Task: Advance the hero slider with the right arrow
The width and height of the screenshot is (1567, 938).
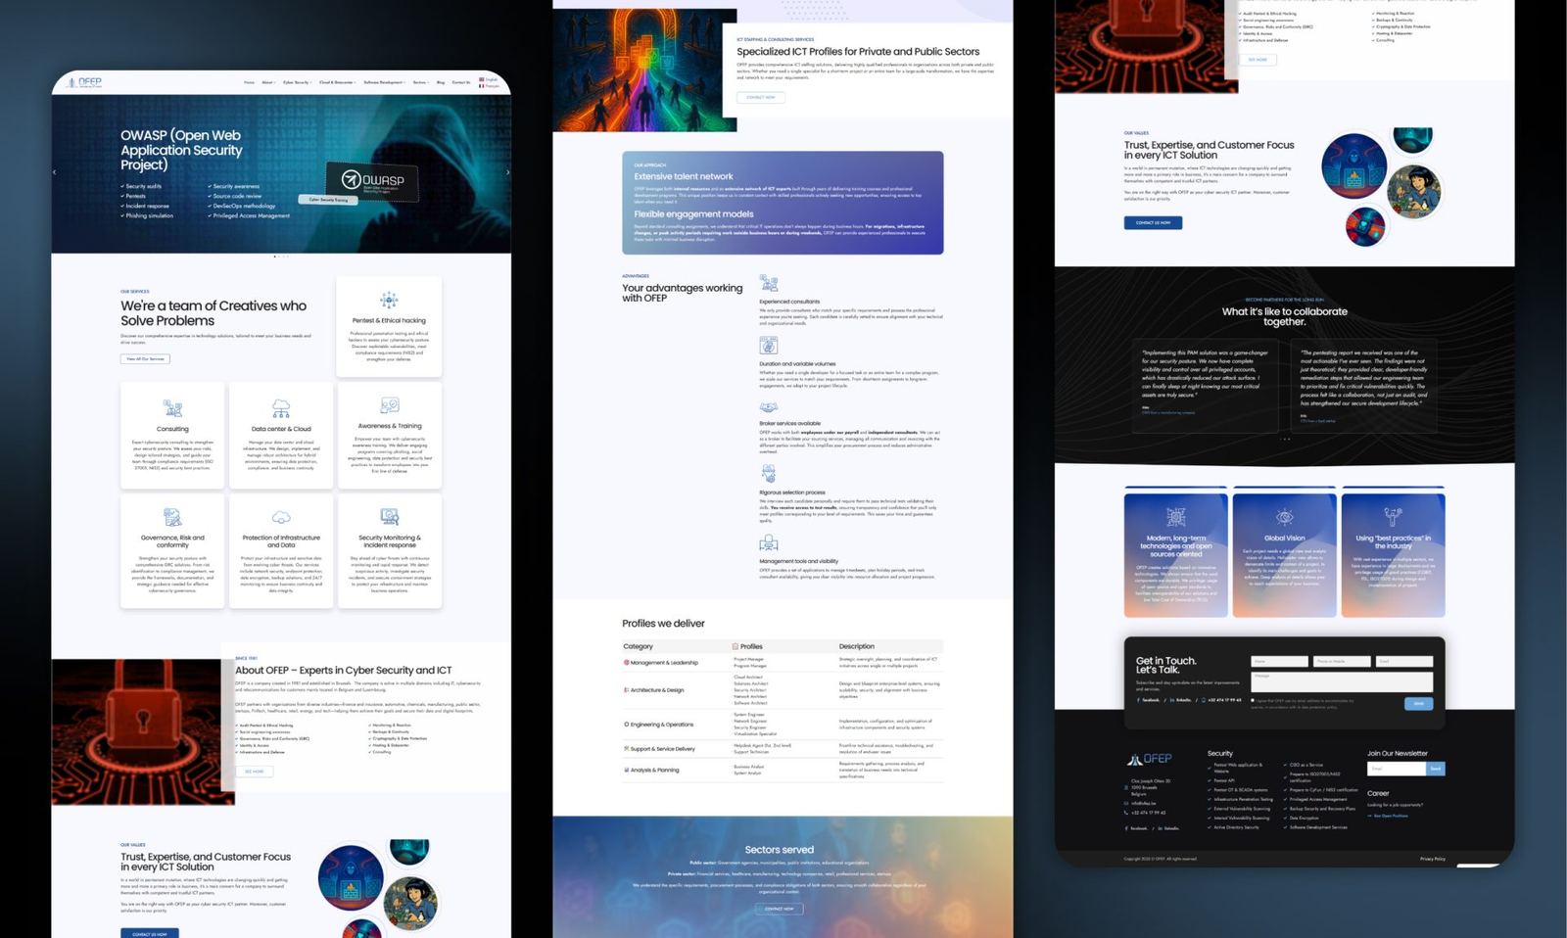Action: click(x=507, y=172)
